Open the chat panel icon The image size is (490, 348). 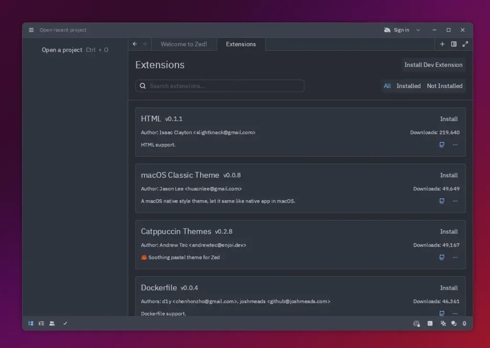pyautogui.click(x=454, y=323)
